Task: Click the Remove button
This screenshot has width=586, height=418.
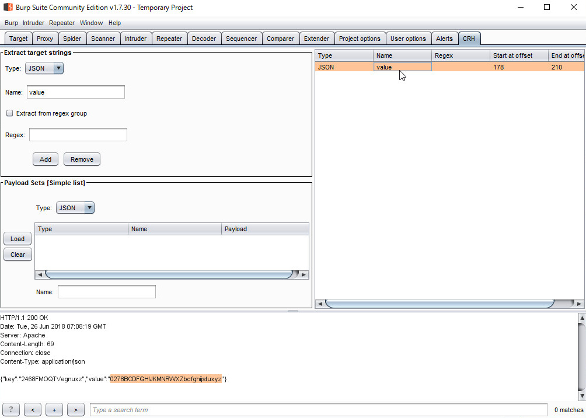Action: pos(82,159)
